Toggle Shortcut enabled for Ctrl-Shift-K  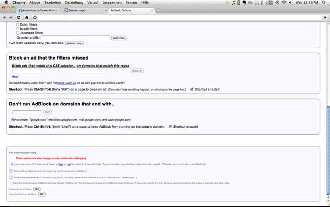point(192,89)
